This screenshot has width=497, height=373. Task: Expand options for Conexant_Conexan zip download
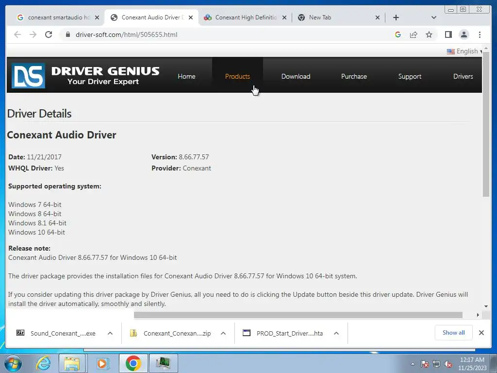click(223, 333)
